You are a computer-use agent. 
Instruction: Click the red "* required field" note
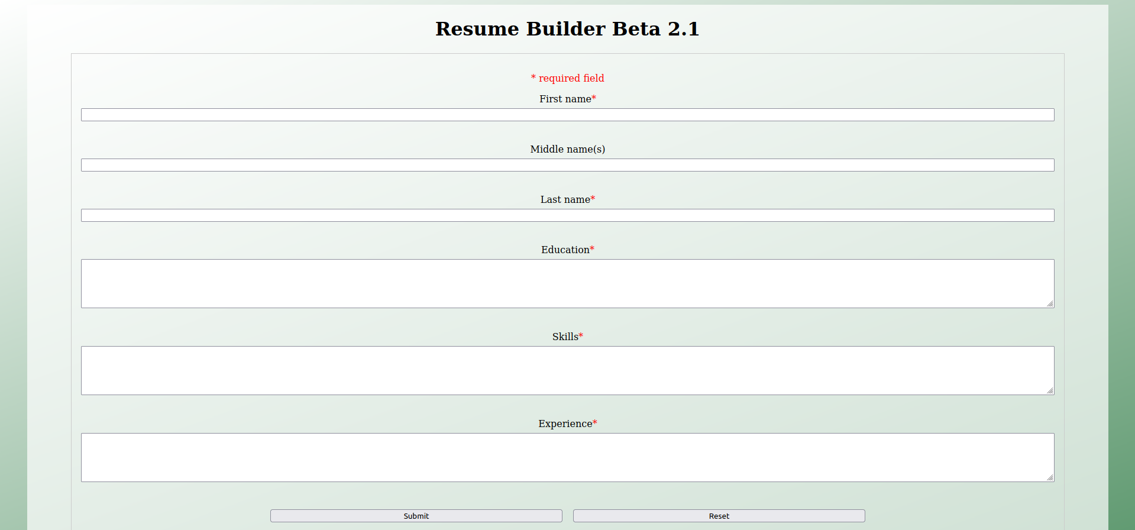pos(567,78)
